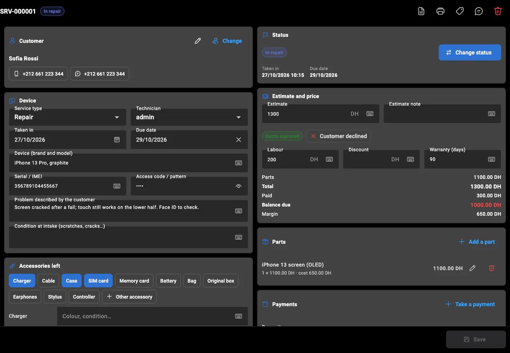Reveal access code with the eye icon
510x353 pixels.
pos(239,186)
